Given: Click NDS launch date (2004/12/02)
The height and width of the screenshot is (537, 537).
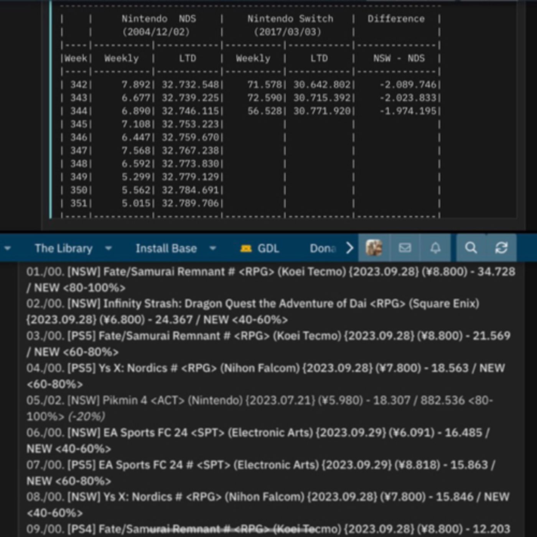Looking at the screenshot, I should [x=156, y=32].
